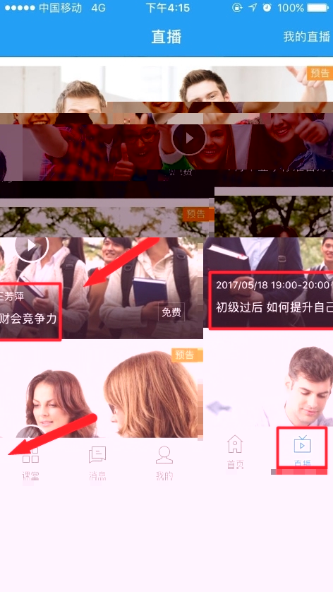Go to the 首页 home tab
Screen dimensions: 333x592
click(235, 451)
